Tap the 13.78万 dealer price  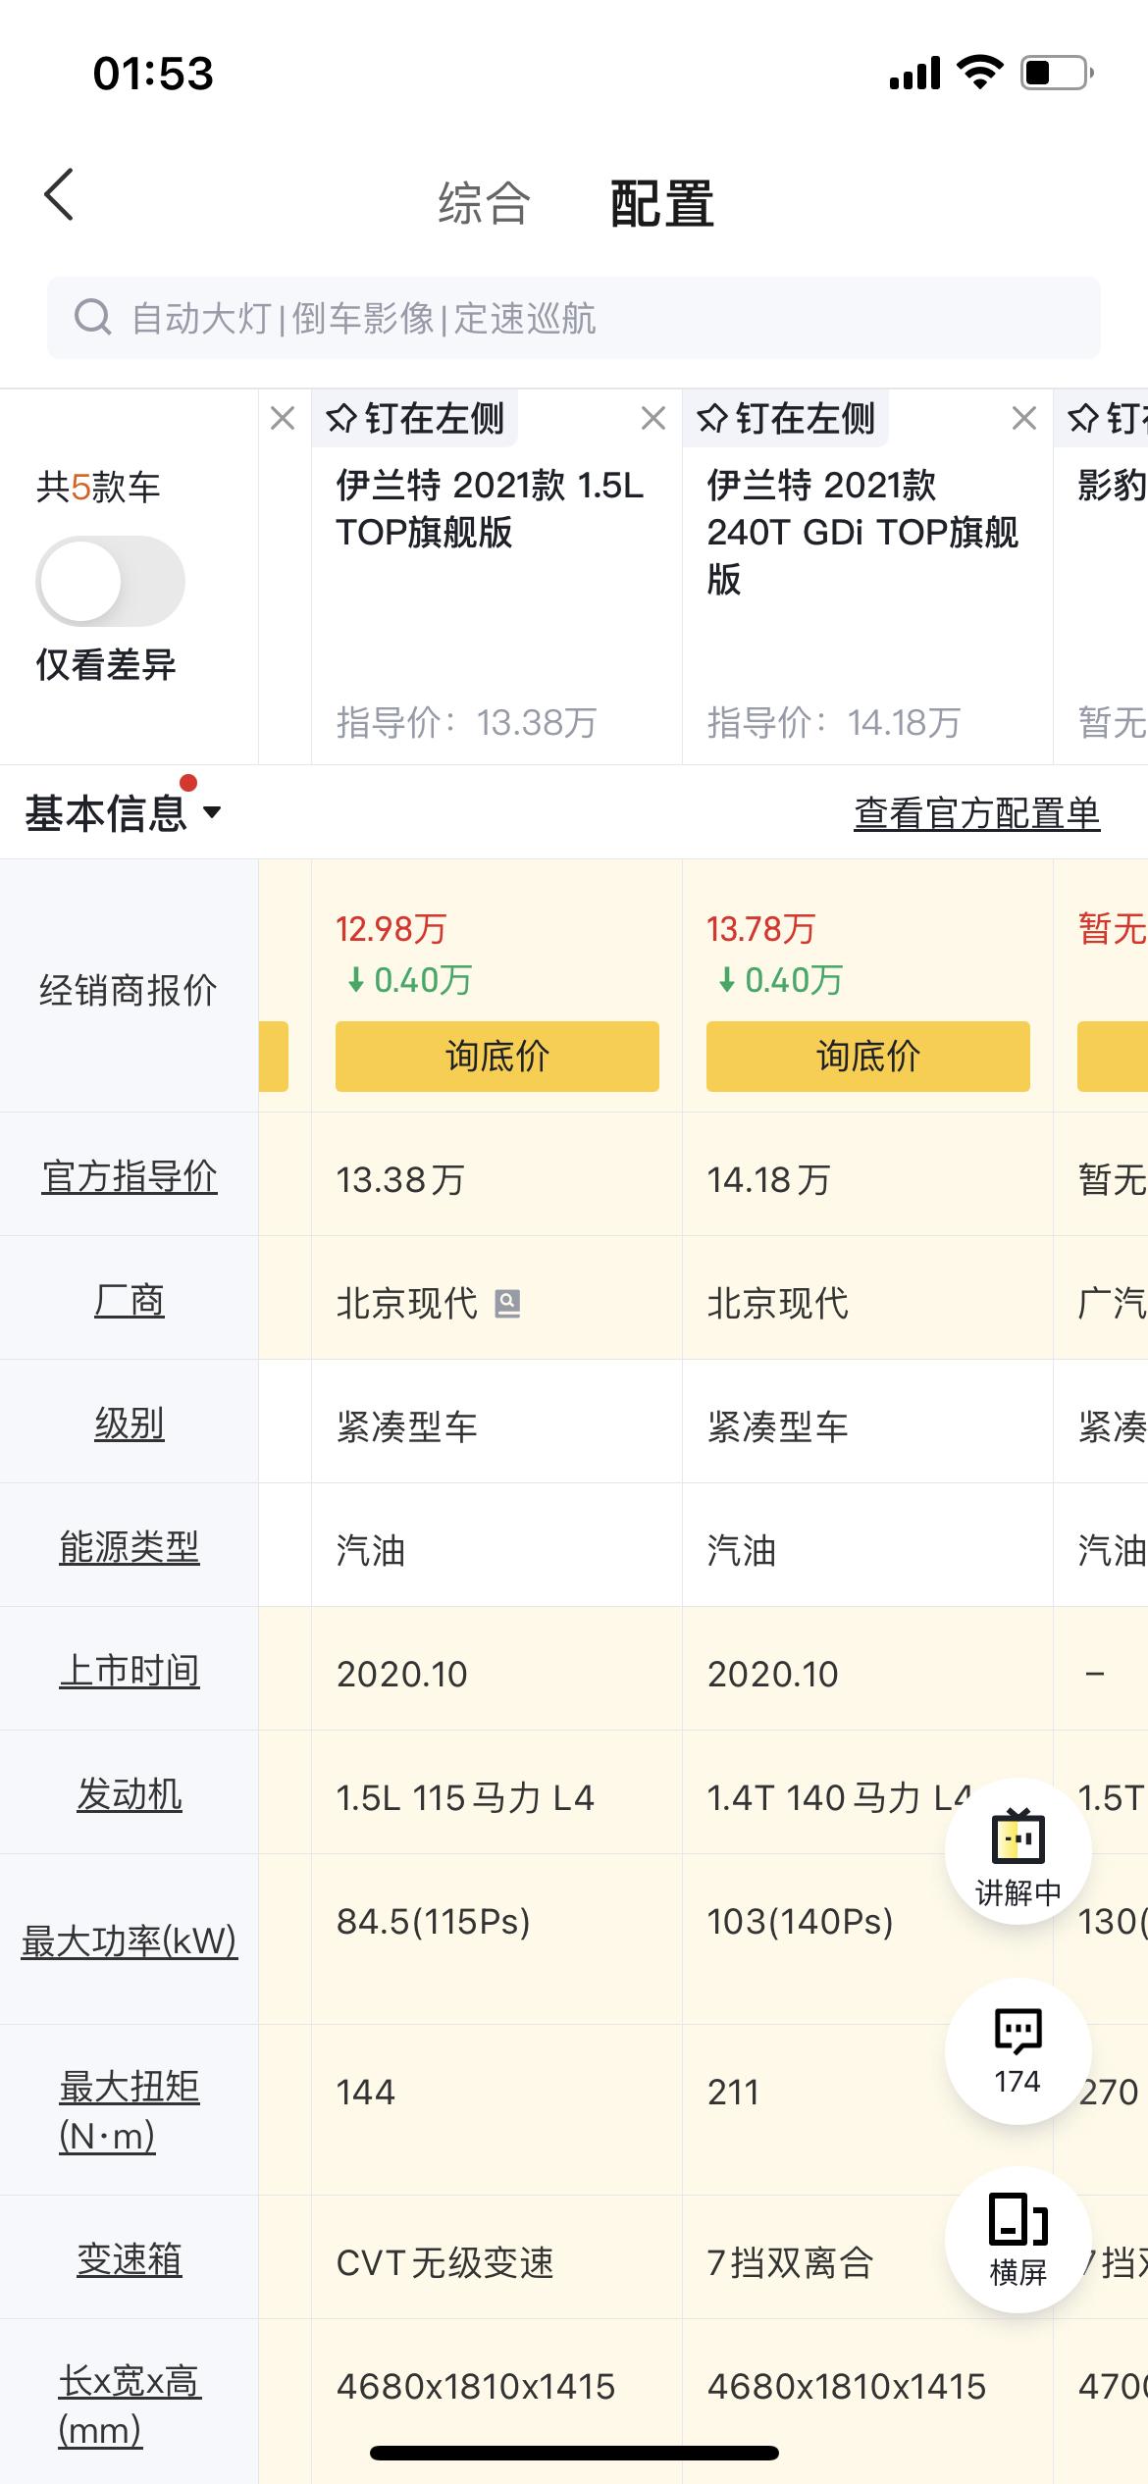pyautogui.click(x=761, y=929)
